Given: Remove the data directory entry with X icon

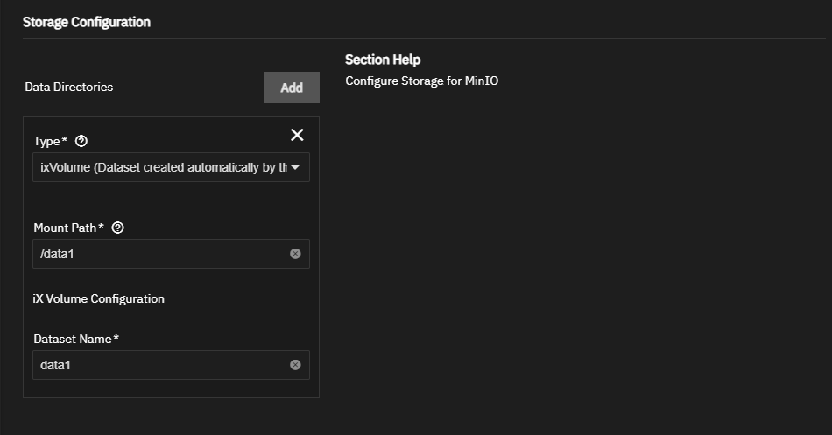Looking at the screenshot, I should [x=297, y=135].
